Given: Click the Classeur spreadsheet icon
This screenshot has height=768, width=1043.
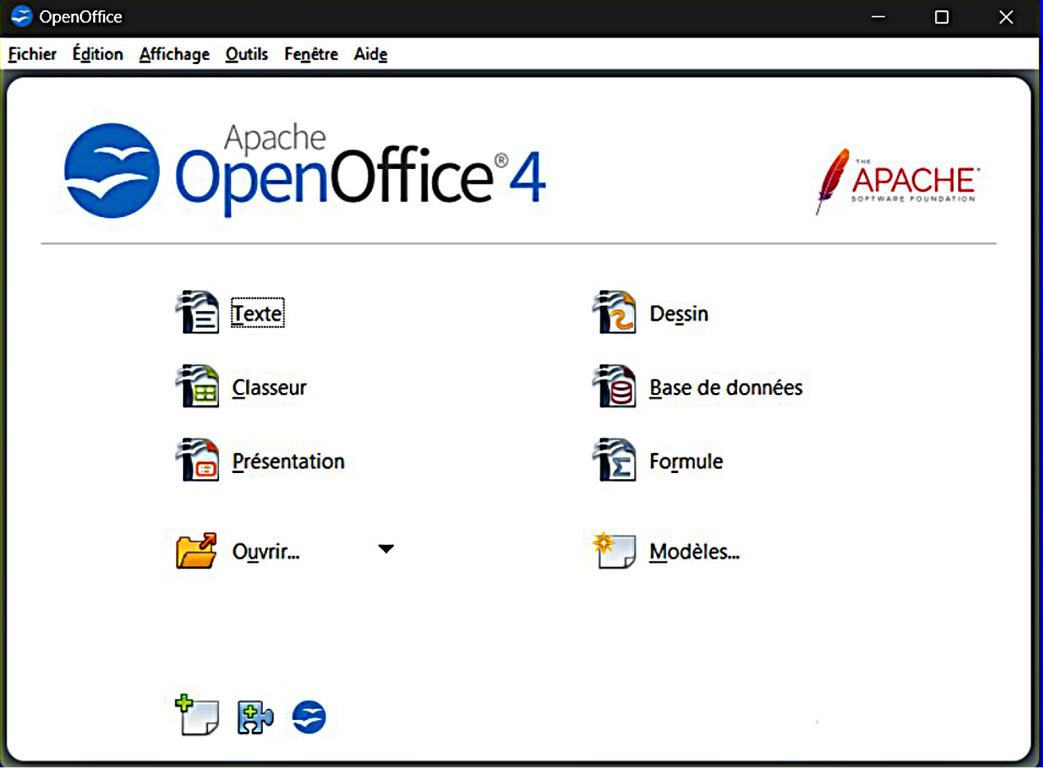Looking at the screenshot, I should click(197, 387).
